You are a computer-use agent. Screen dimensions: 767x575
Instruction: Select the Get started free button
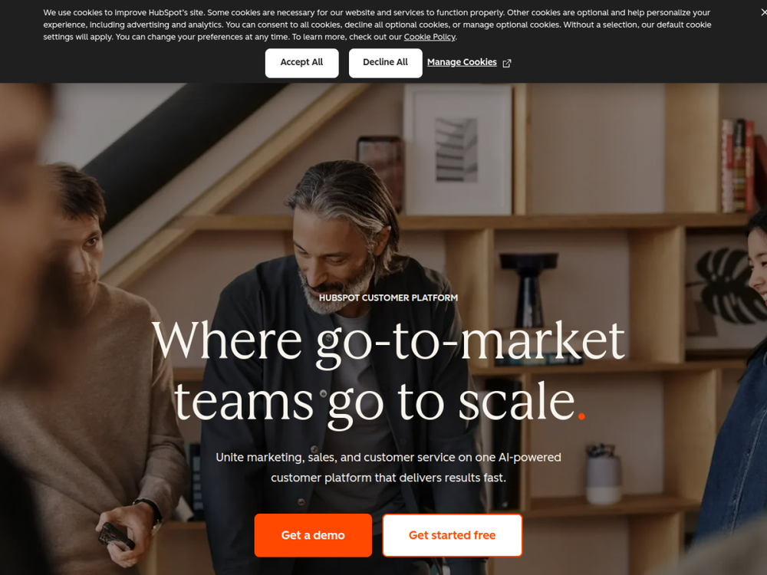[452, 535]
